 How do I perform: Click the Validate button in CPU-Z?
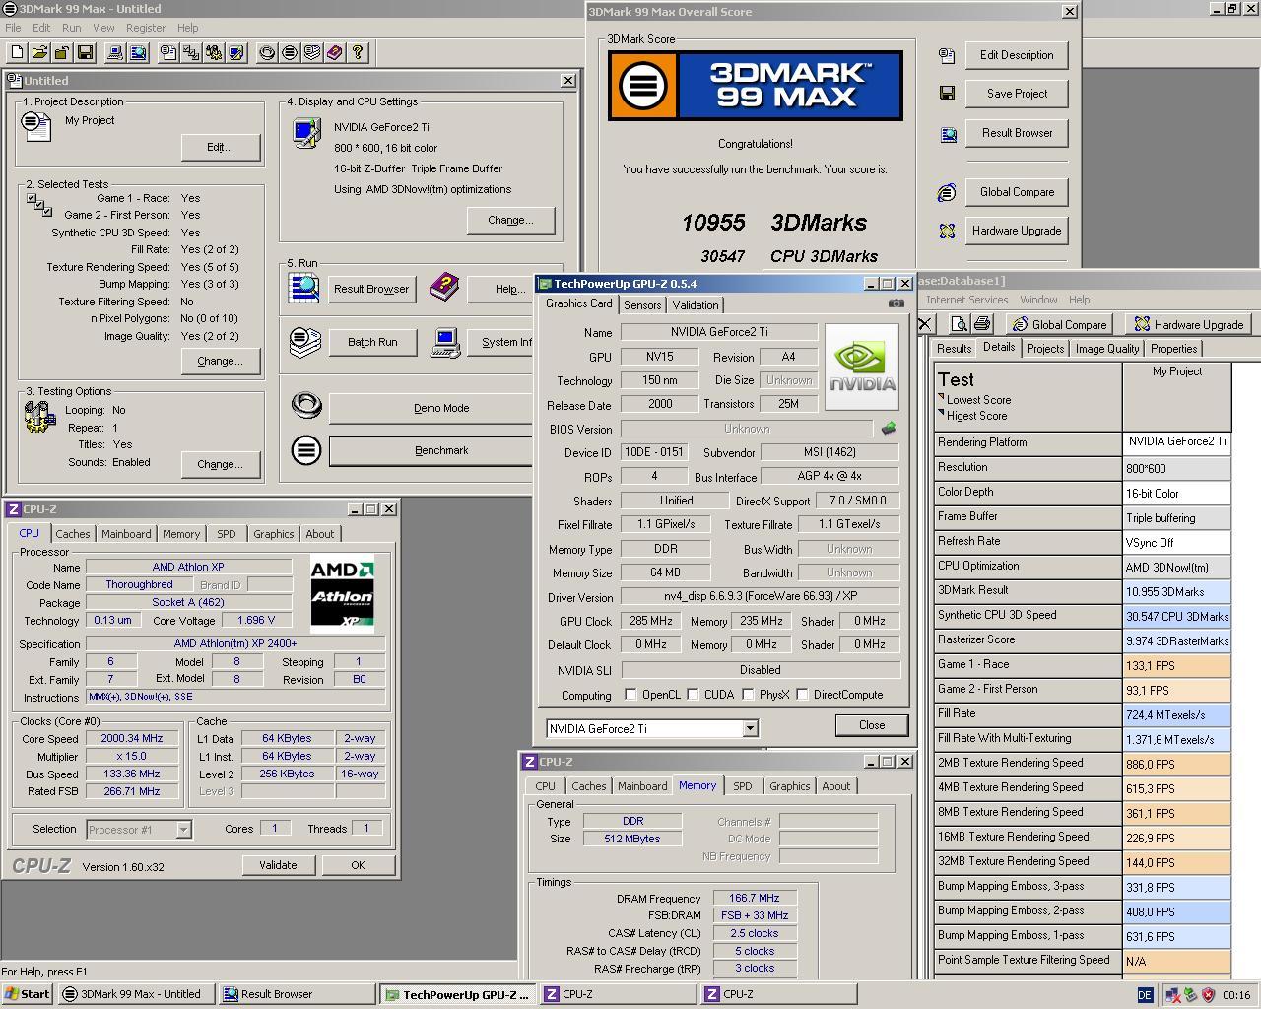click(x=278, y=865)
